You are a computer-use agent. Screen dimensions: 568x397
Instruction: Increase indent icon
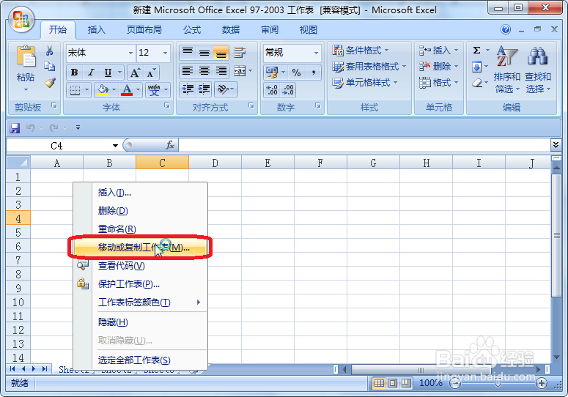[204, 89]
